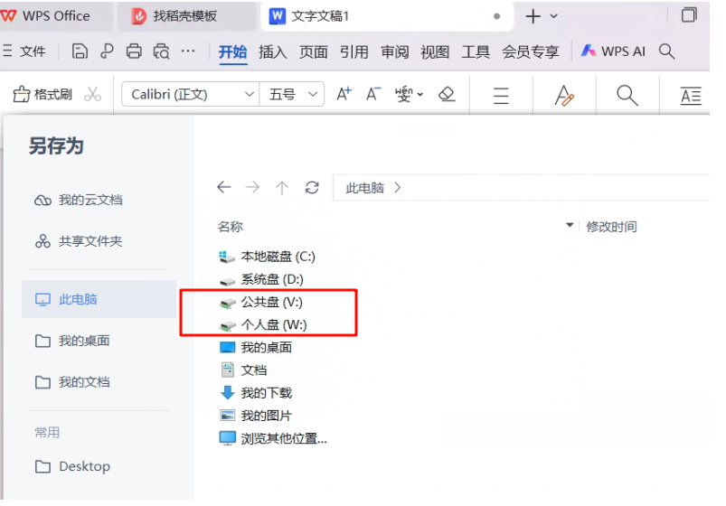Select 个人盘 (W:) drive

tap(263, 325)
